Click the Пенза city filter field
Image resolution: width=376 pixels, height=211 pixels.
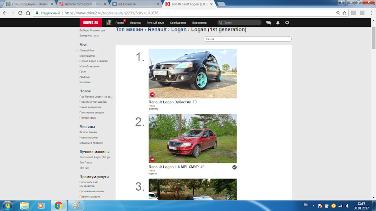(x=248, y=39)
